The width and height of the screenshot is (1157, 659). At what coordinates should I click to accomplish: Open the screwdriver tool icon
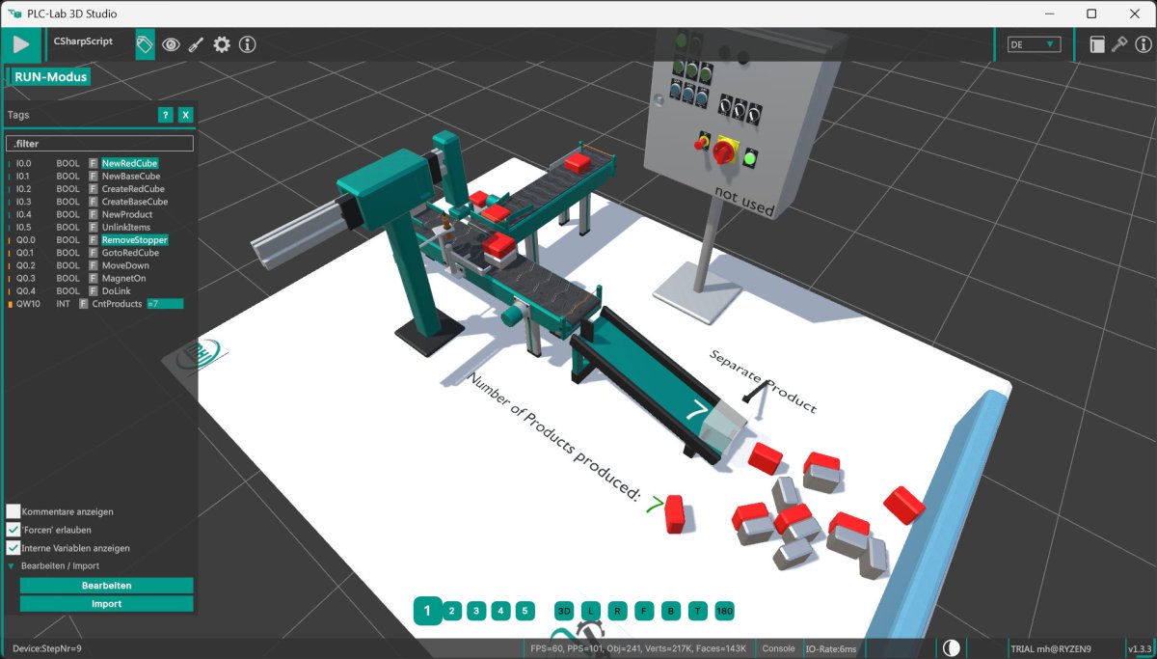pos(196,44)
